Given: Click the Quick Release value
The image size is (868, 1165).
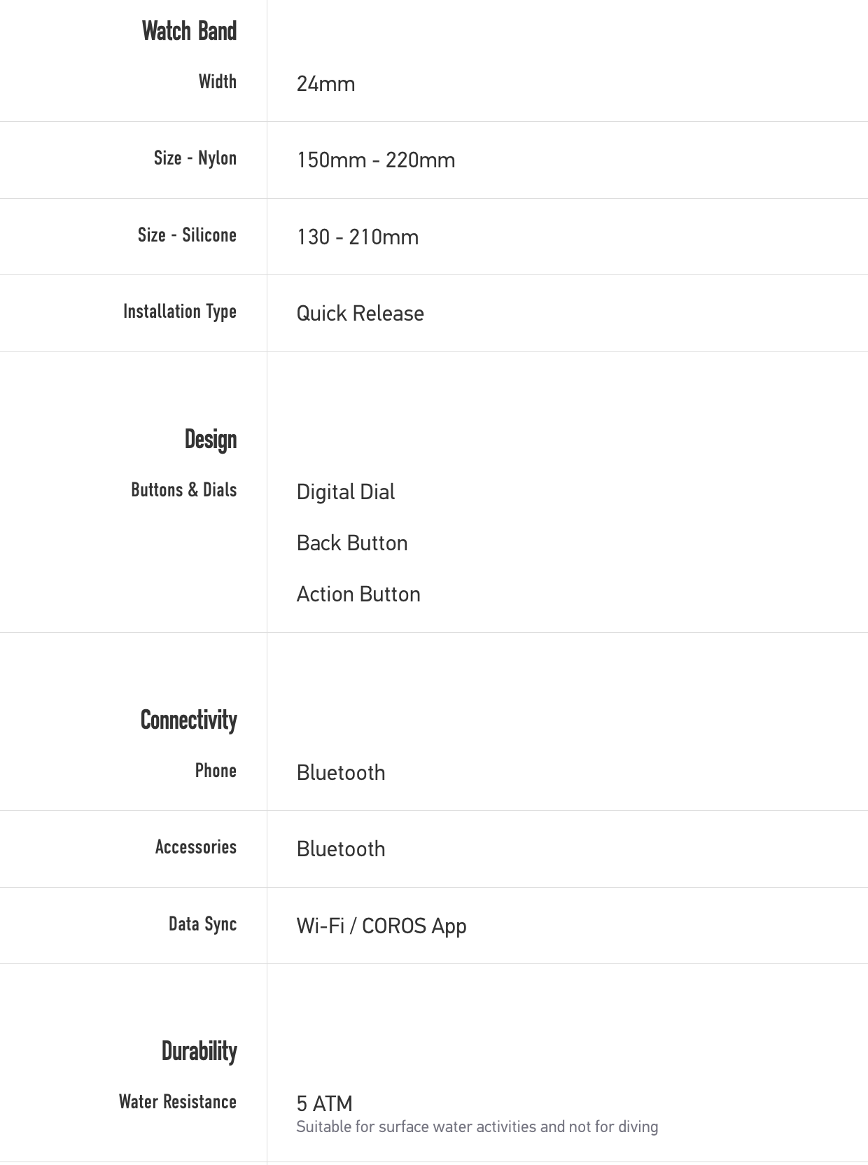Looking at the screenshot, I should click(x=360, y=314).
